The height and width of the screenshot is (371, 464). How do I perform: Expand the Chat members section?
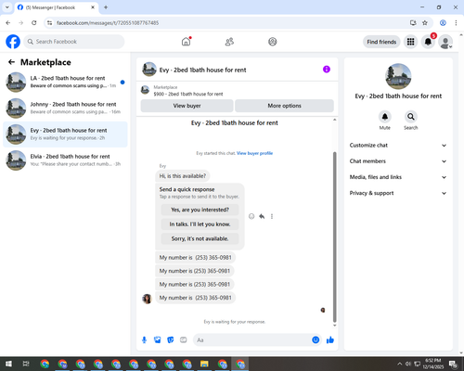click(398, 161)
